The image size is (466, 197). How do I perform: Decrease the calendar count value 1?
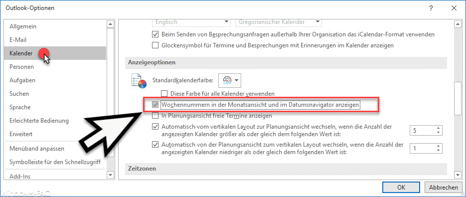coord(438,151)
